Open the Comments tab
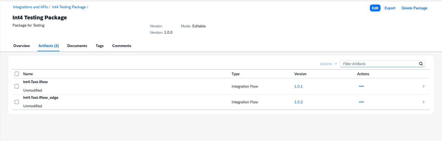The height and width of the screenshot is (141, 442). pos(122,46)
